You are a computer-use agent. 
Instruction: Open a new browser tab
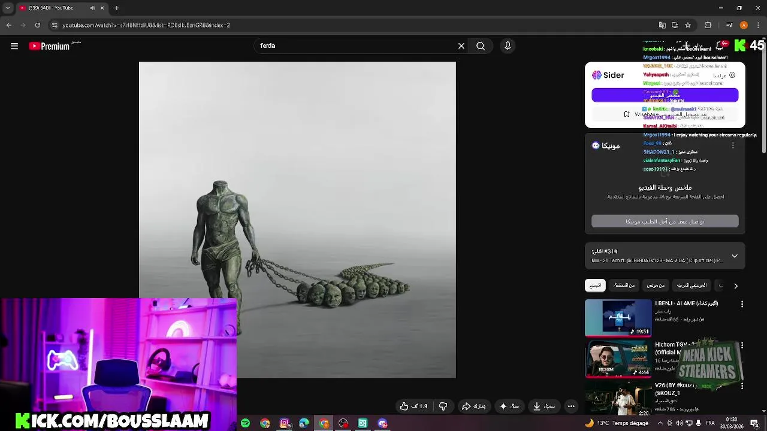click(116, 8)
